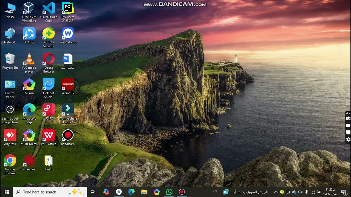Open the Arabic news headline widget
Viewport: 351px width, 197px height.
pyautogui.click(x=245, y=192)
